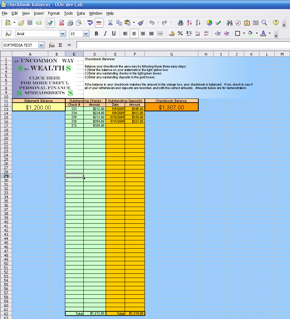
Task: Click Add Decimal Place icon
Action: click(x=198, y=33)
